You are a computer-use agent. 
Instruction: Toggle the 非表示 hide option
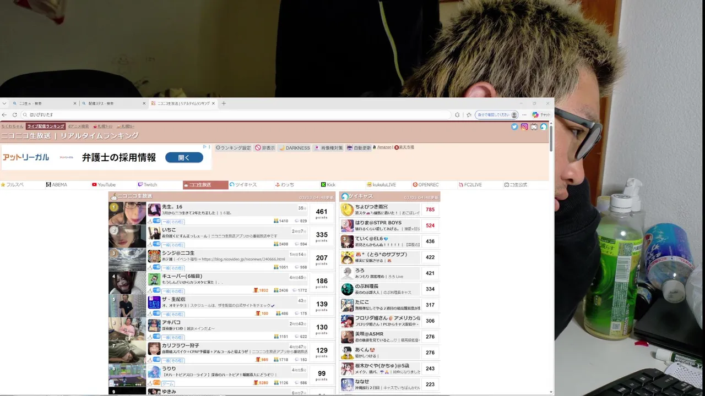pyautogui.click(x=265, y=148)
